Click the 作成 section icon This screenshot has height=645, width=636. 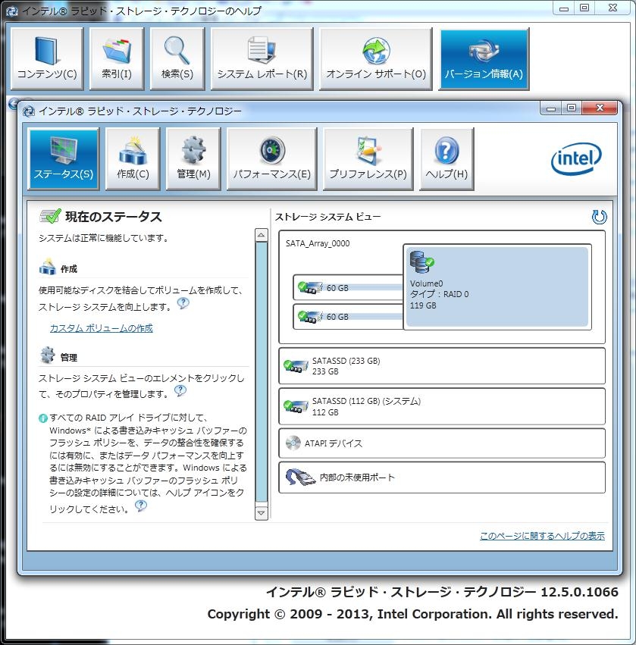47,267
